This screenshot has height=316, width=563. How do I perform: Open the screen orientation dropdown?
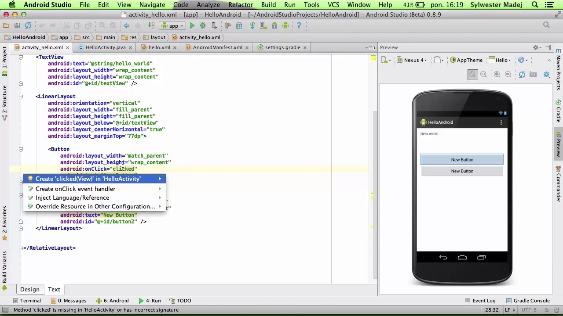tap(439, 60)
